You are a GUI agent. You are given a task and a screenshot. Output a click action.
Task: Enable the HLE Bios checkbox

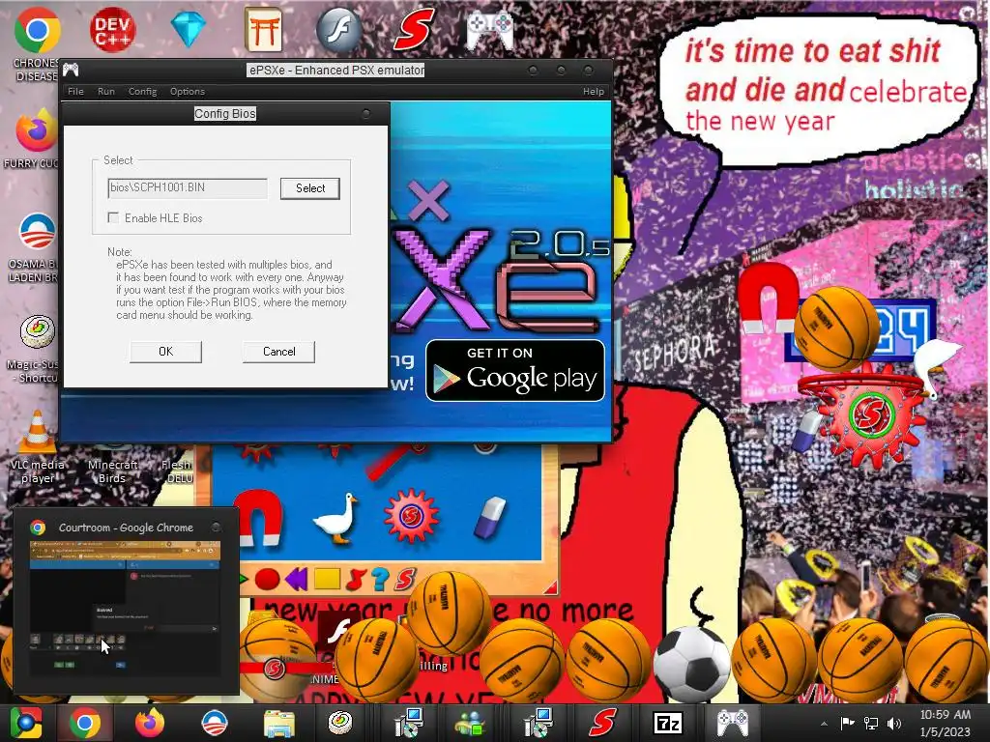(114, 217)
